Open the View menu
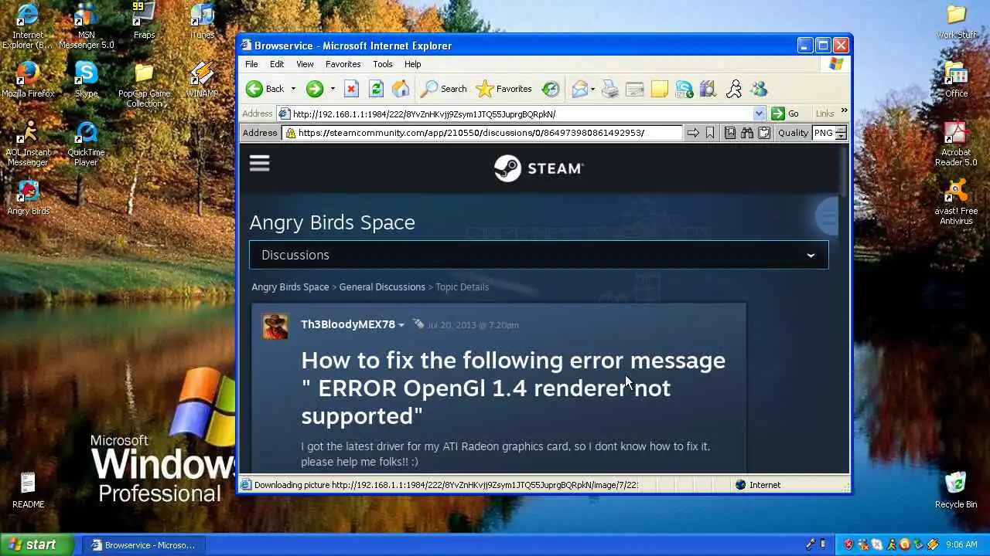 tap(305, 64)
